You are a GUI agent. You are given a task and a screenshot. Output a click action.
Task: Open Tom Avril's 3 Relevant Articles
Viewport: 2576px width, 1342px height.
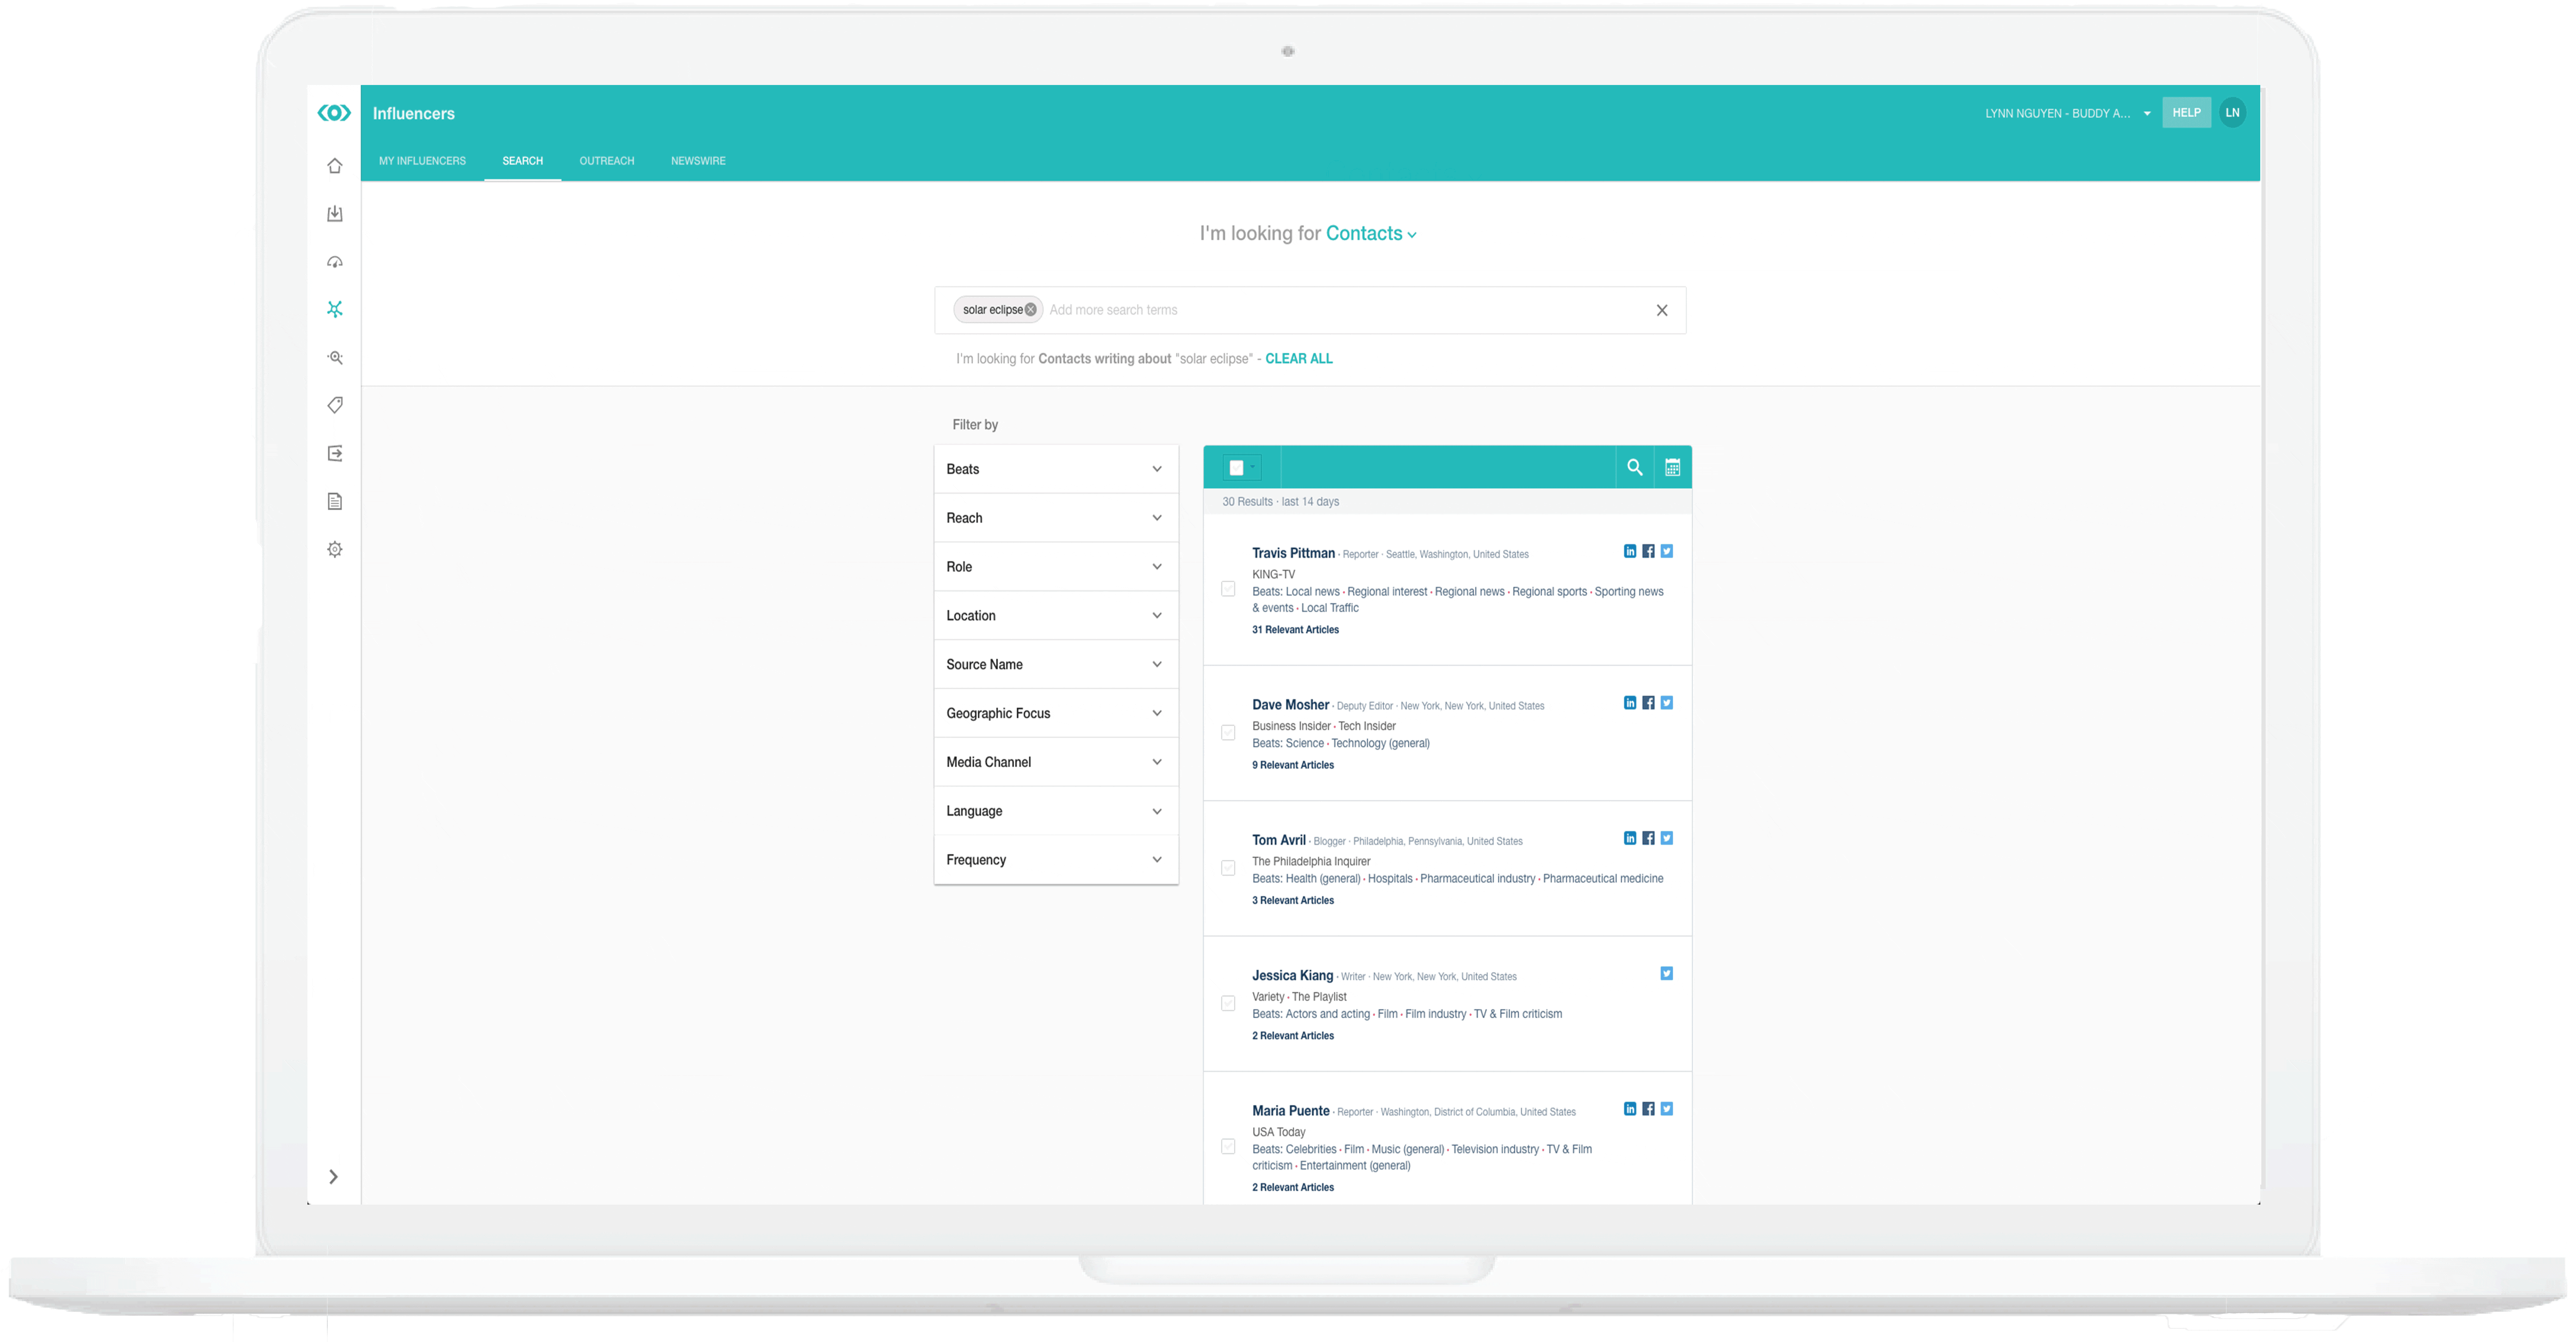1293,900
